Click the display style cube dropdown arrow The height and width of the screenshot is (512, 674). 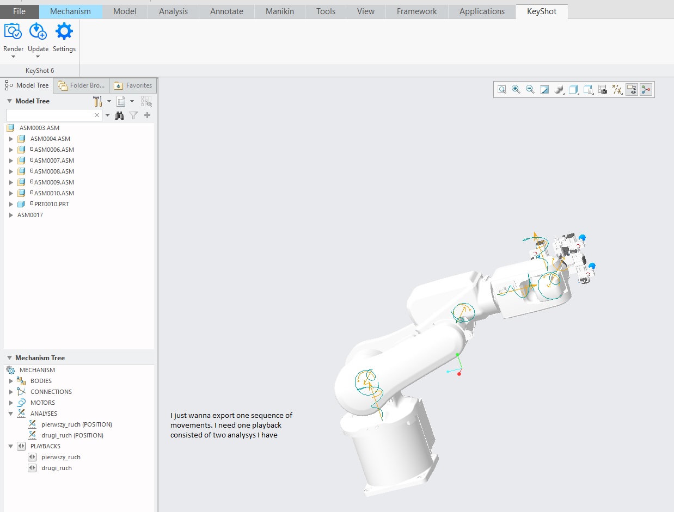point(579,93)
